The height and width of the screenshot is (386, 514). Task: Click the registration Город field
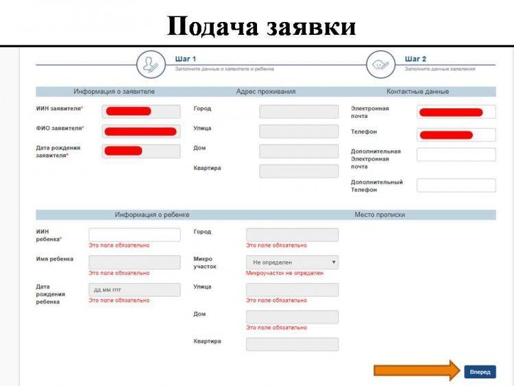[292, 234]
